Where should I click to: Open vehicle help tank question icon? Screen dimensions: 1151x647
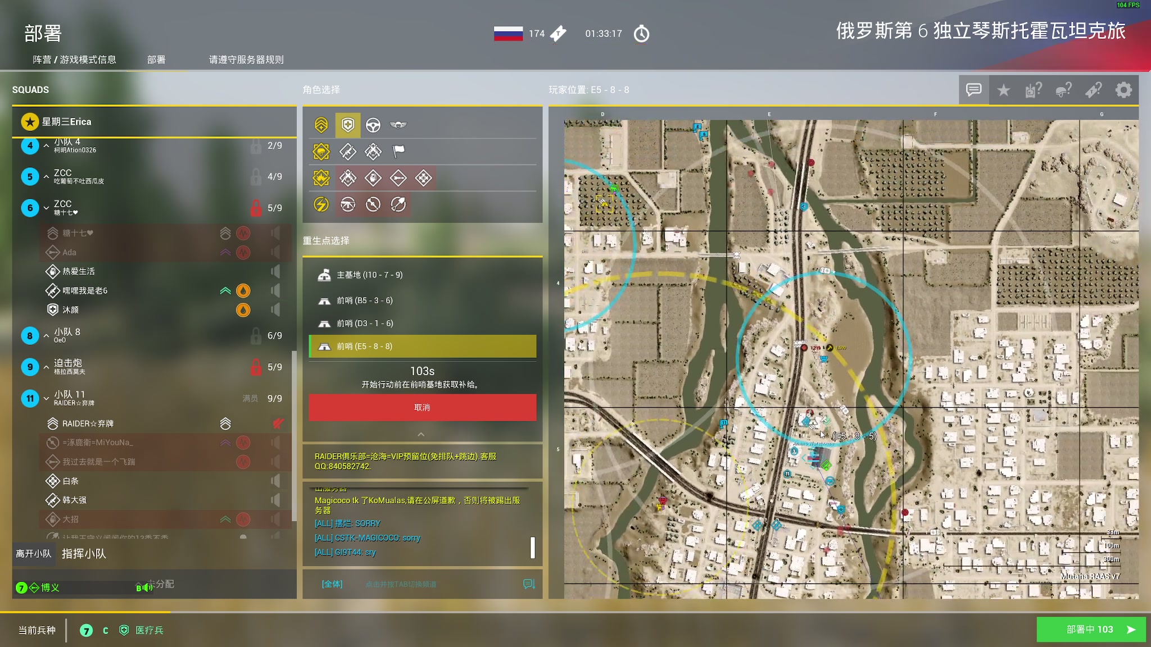1033,90
